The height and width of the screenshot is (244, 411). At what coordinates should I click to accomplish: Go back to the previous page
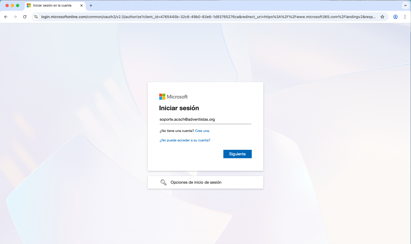(x=6, y=17)
